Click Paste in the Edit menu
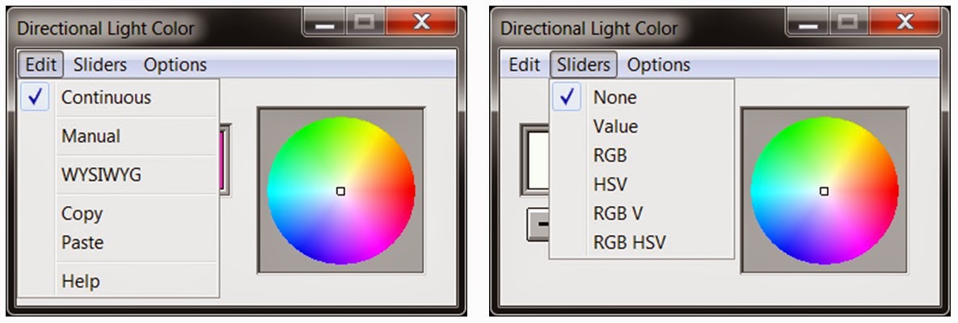The width and height of the screenshot is (958, 323). point(82,242)
